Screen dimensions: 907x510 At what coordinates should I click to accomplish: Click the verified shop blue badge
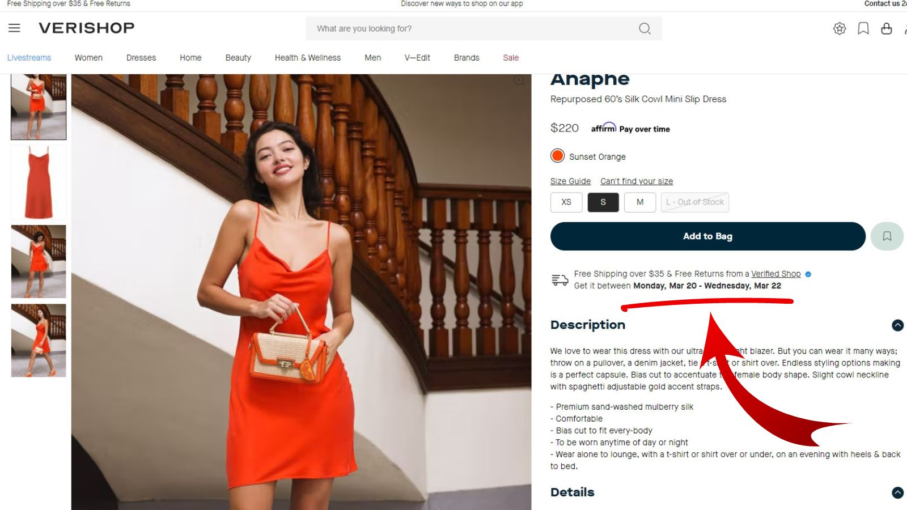click(808, 274)
